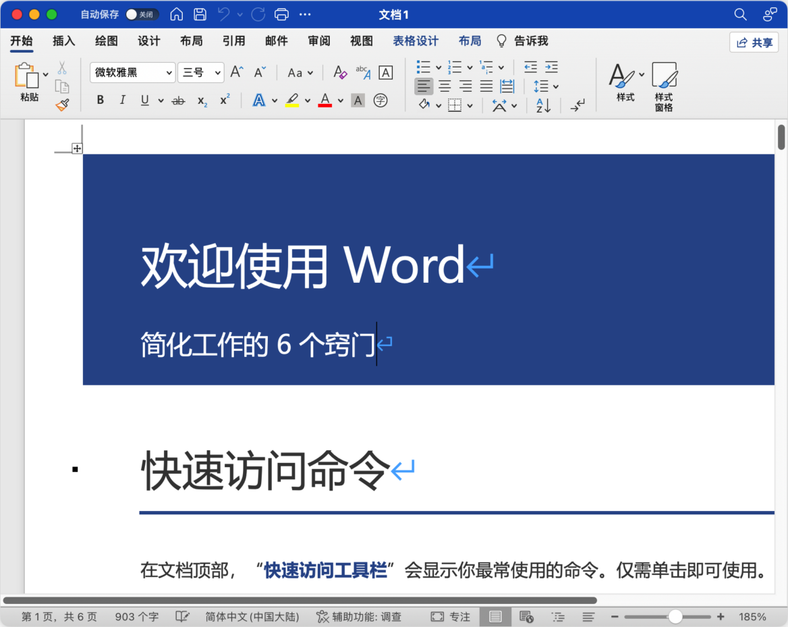
Task: Toggle bold formatting
Action: (x=101, y=100)
